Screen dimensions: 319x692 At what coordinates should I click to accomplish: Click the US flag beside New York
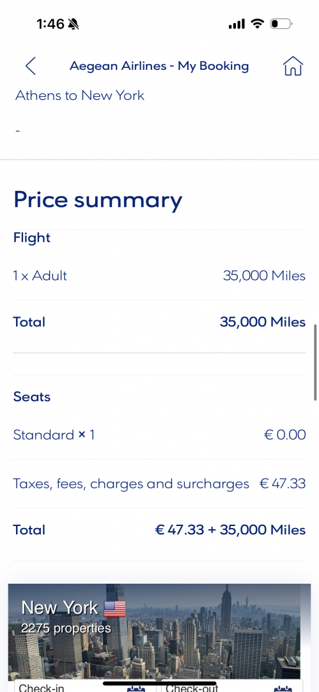coord(115,609)
